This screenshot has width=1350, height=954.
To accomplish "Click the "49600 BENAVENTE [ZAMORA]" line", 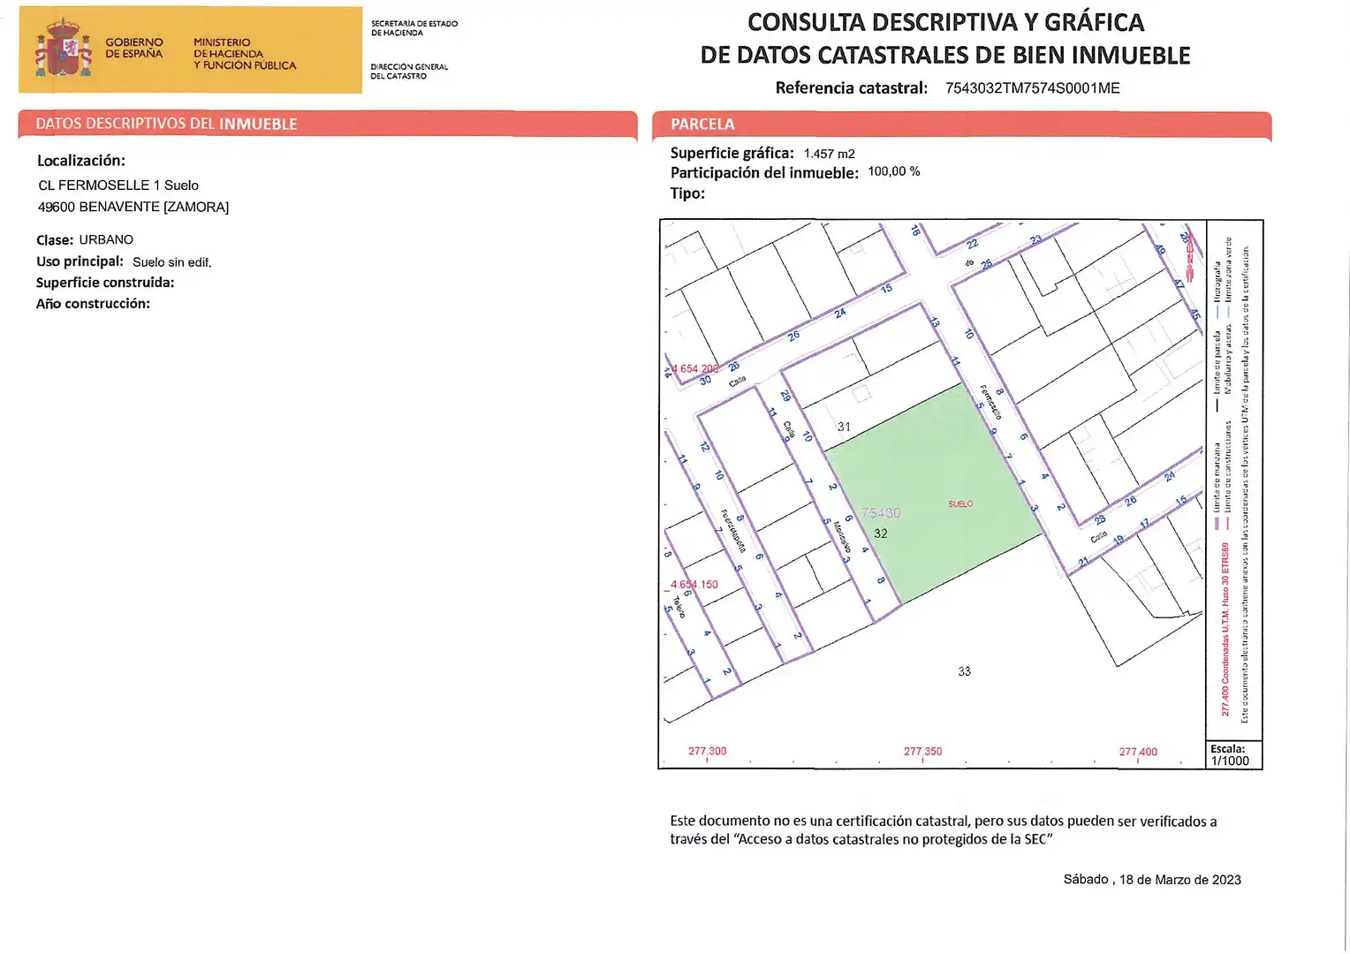I will tap(133, 207).
